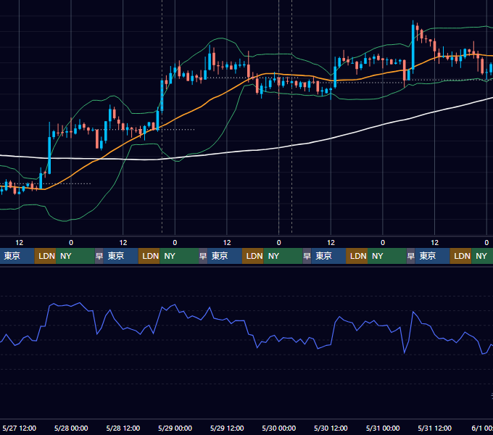
Task: Select the 東京 session block on 5/29
Action: 225,256
